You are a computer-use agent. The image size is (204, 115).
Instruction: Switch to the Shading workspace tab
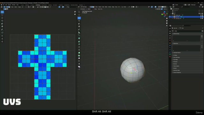click(50, 5)
